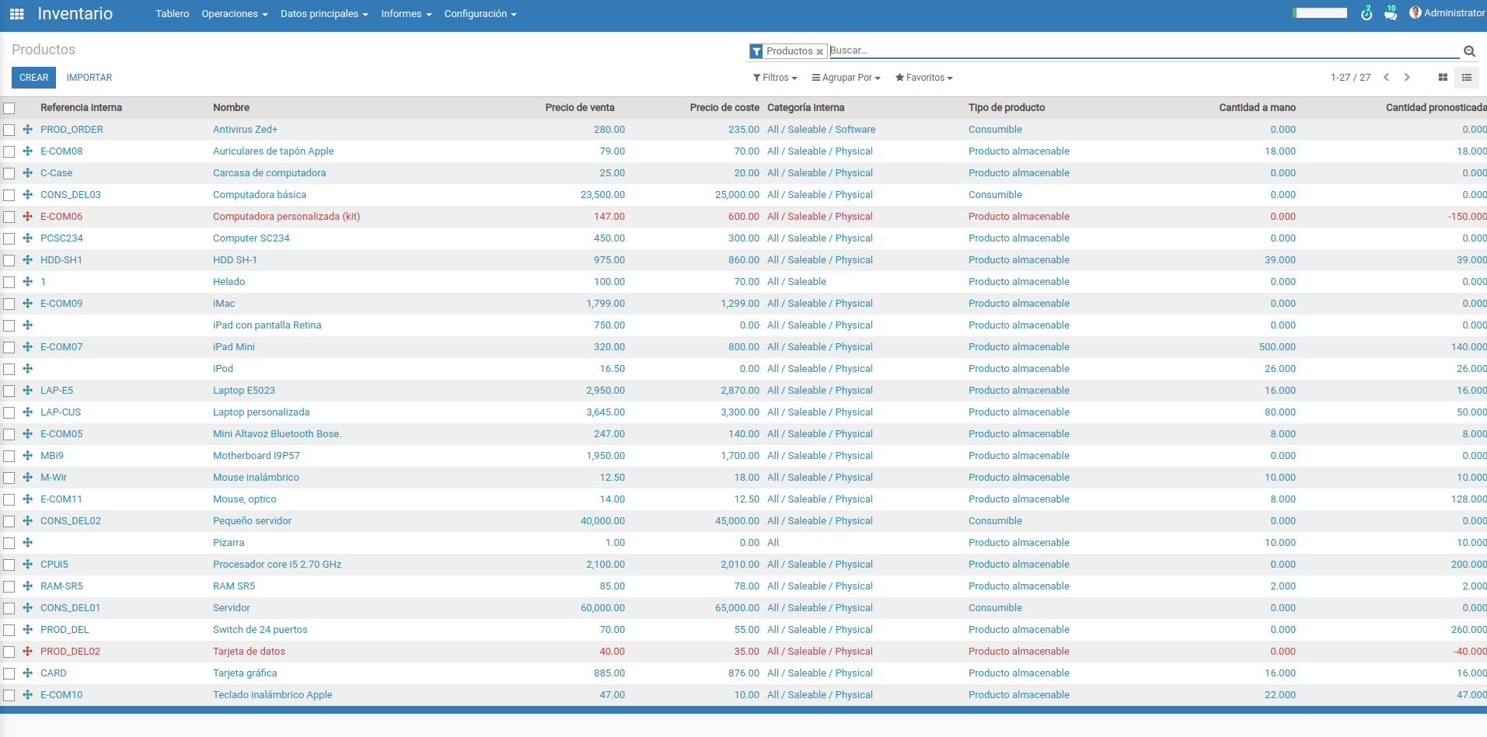Click the handle icon of Auriculares de tapón Apple
This screenshot has width=1487, height=737.
(27, 151)
